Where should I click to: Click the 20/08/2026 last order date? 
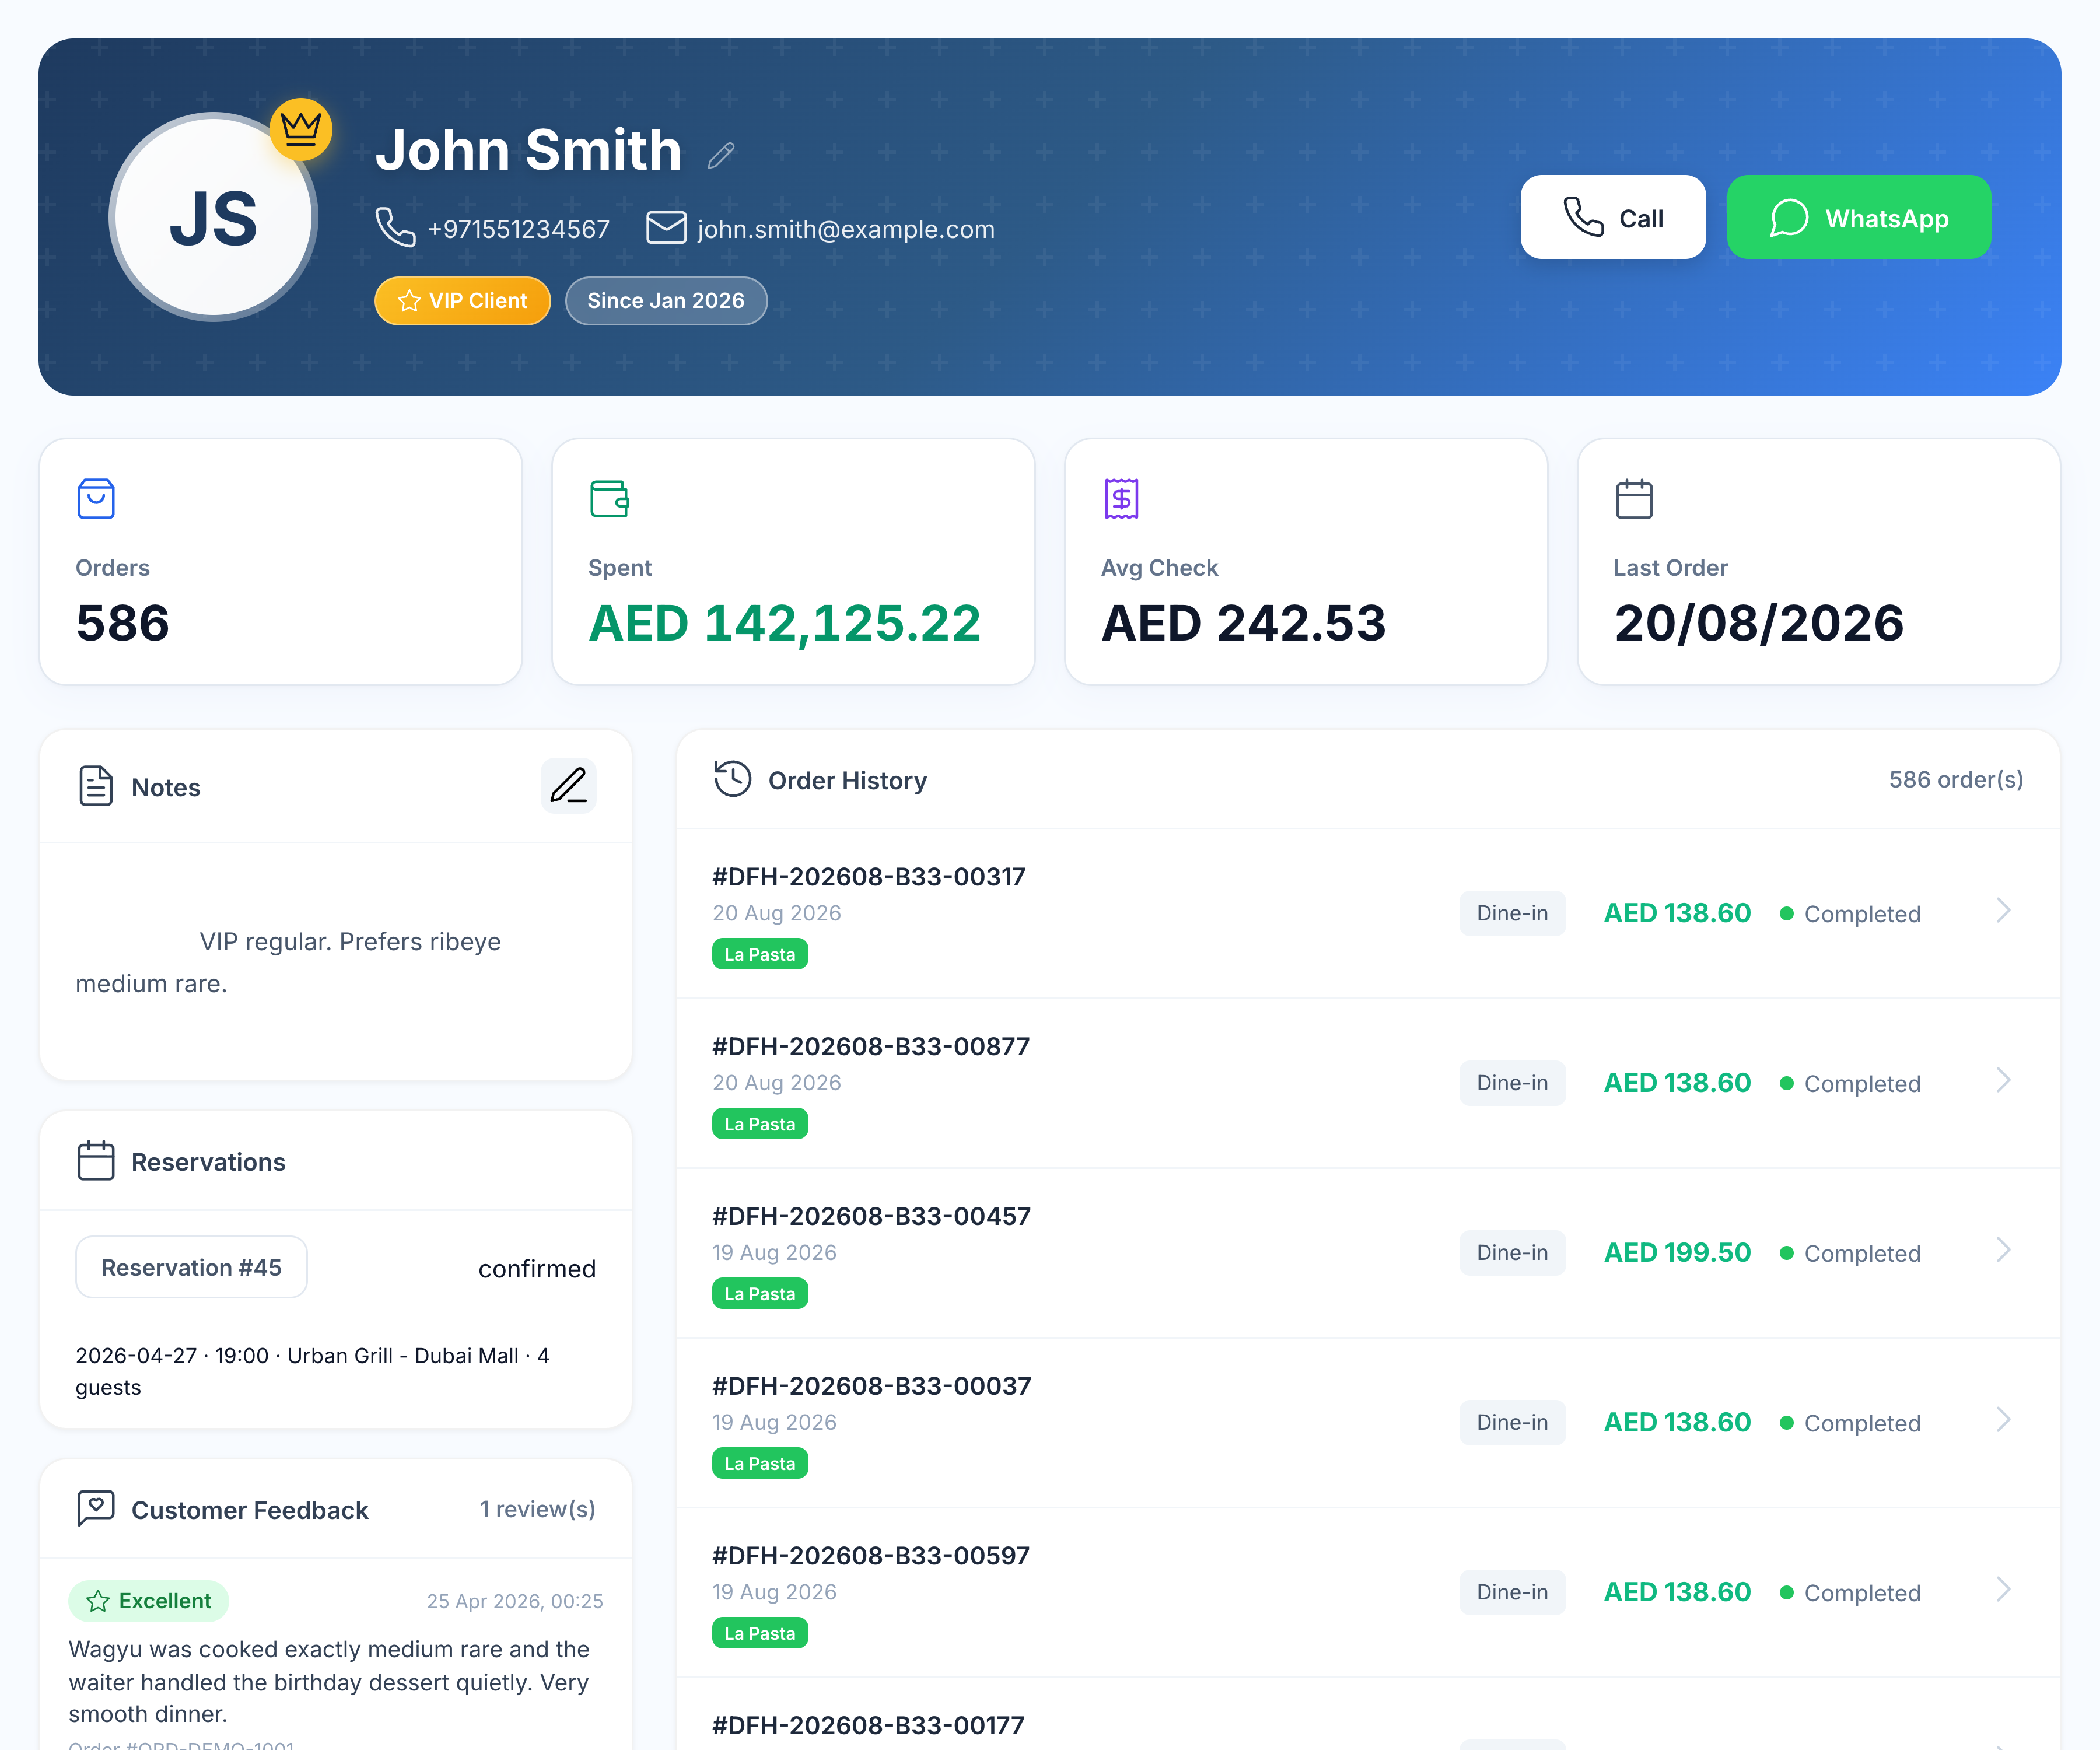tap(1758, 623)
